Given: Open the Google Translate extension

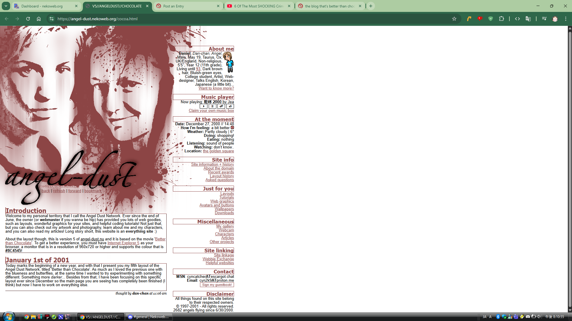Looking at the screenshot, I should tap(528, 18).
